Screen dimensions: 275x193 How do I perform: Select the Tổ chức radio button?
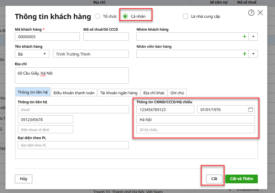[x=98, y=16]
